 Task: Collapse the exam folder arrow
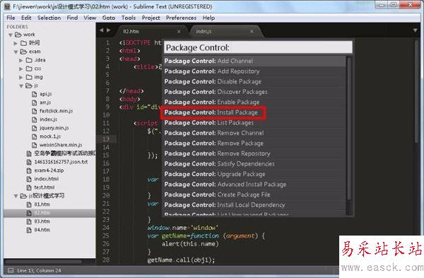[x=16, y=52]
